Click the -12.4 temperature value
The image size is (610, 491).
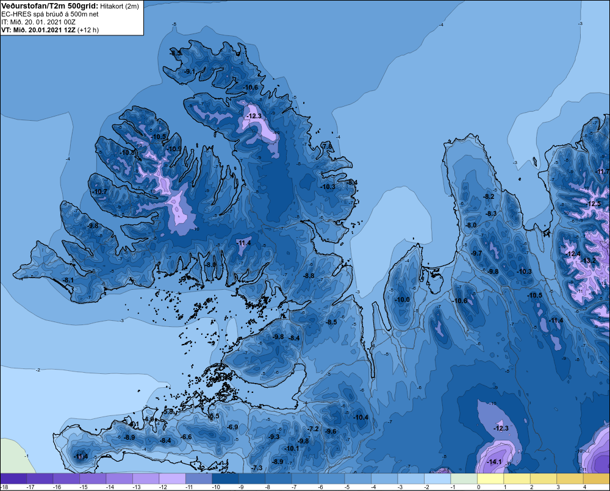point(573,254)
